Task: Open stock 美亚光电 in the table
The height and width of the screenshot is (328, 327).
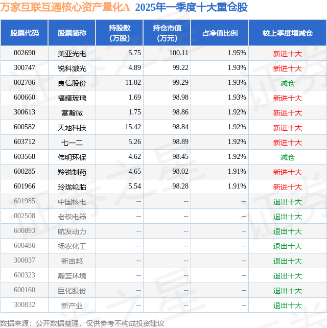Action: coord(72,53)
